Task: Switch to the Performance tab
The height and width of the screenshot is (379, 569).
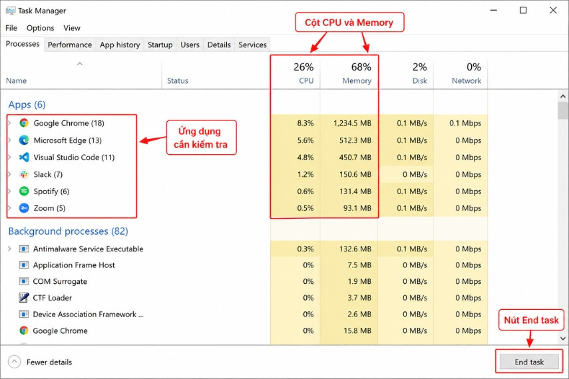Action: [x=70, y=45]
